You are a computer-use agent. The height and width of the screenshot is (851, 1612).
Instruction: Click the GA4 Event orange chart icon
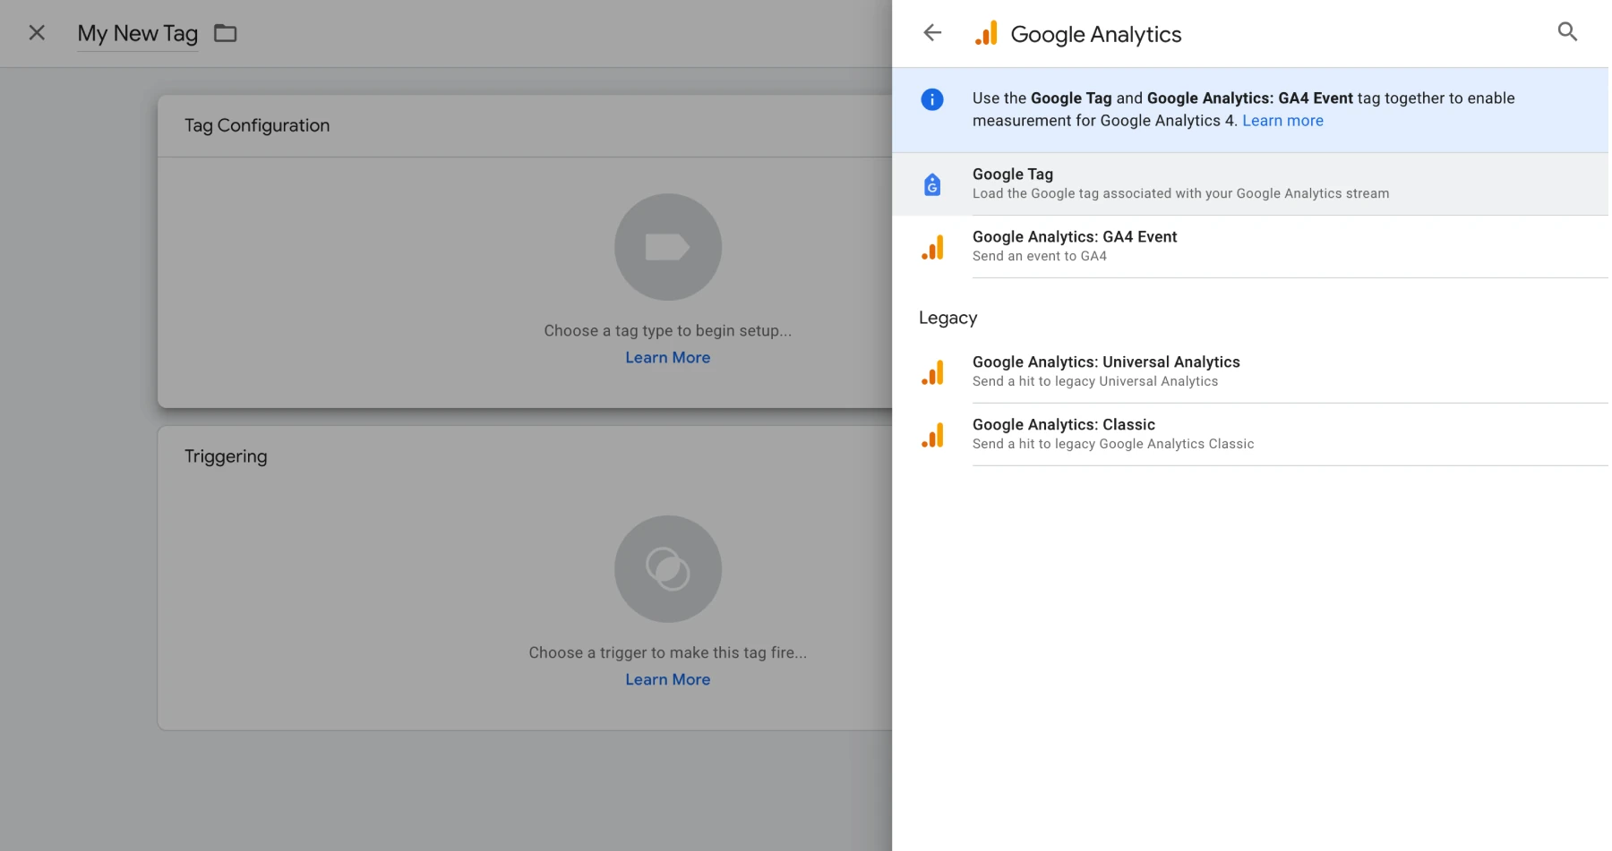coord(932,248)
